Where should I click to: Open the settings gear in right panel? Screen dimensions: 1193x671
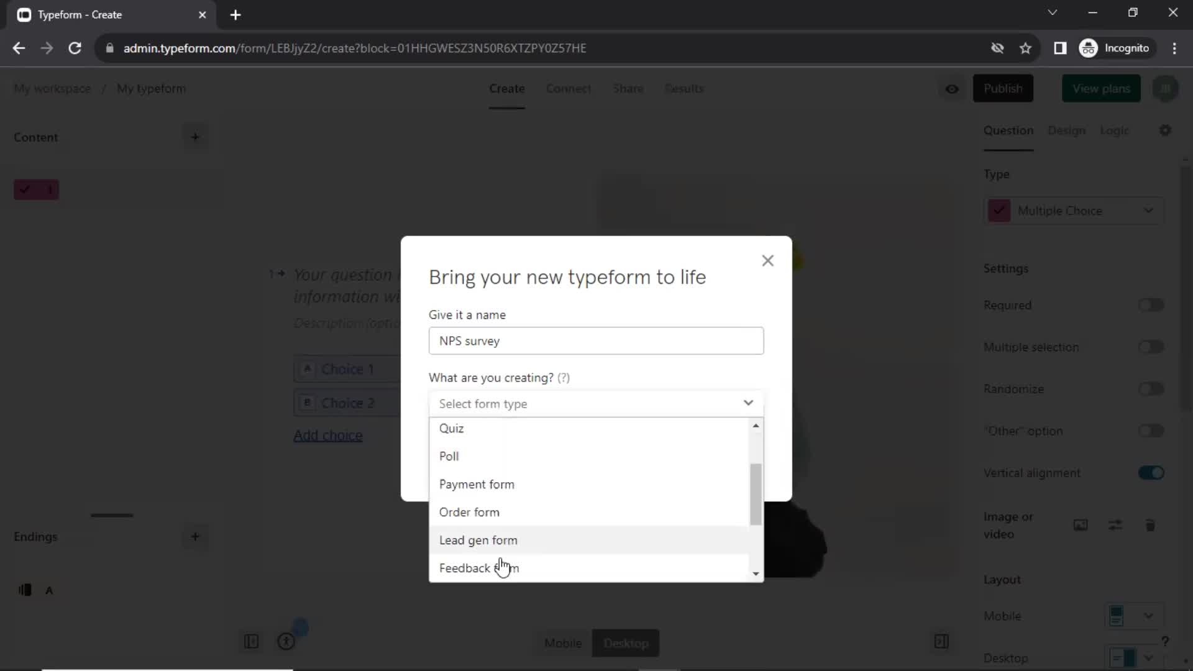[1165, 130]
